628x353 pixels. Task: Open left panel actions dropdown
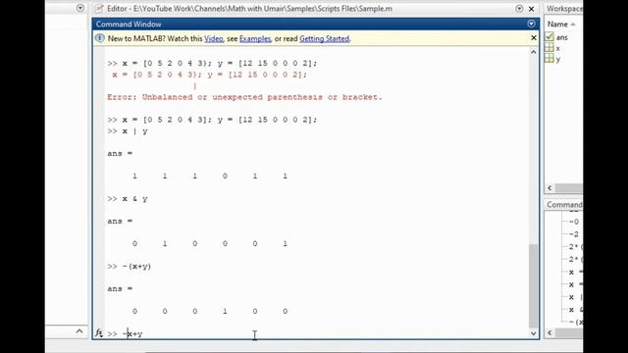tap(80, 8)
